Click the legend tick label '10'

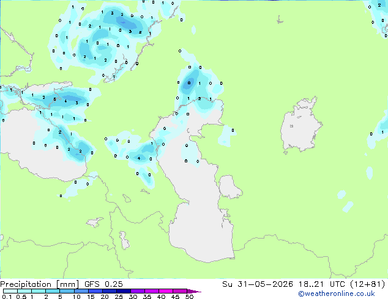(76, 297)
